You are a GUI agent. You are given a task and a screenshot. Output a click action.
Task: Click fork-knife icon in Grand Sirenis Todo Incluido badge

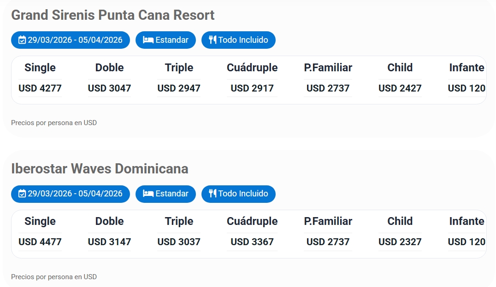pyautogui.click(x=212, y=40)
